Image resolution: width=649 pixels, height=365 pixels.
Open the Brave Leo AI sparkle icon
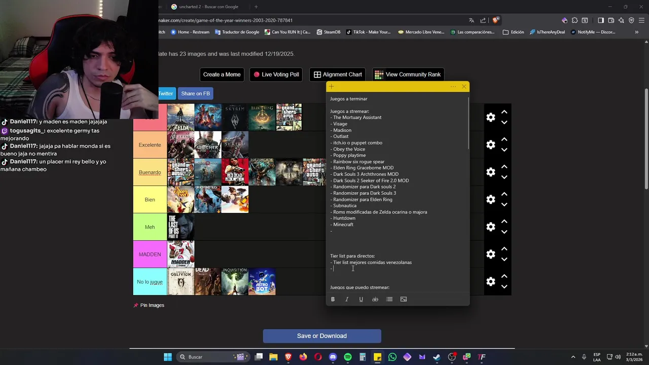point(621,20)
